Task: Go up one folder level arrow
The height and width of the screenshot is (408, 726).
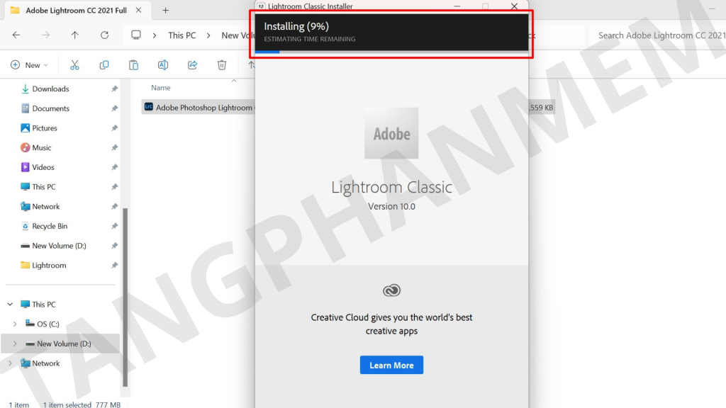Action: [x=74, y=35]
